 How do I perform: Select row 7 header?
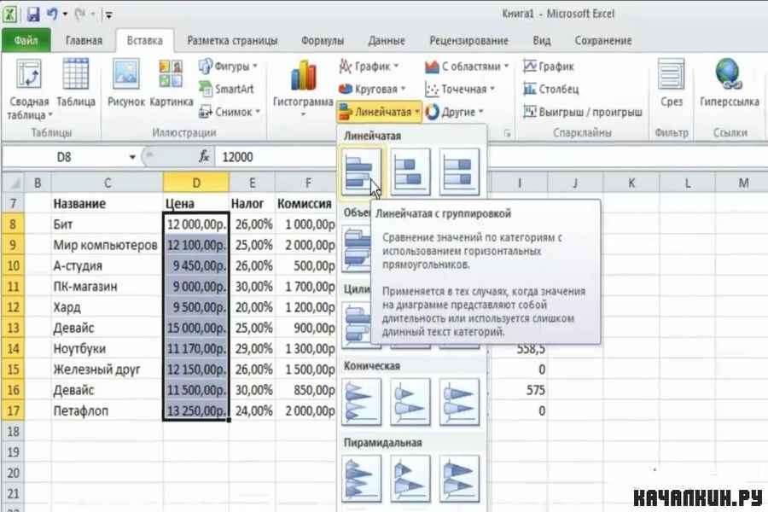coord(13,203)
